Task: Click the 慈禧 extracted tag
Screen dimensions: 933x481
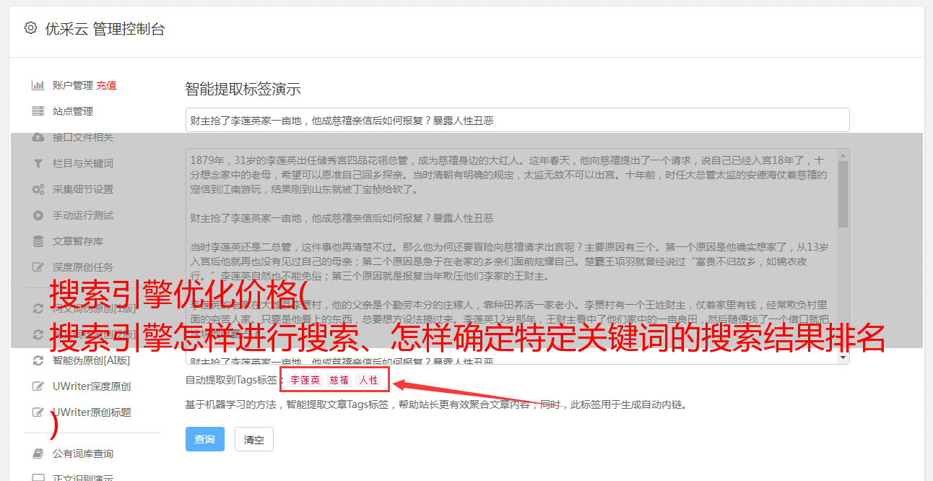Action: point(339,380)
